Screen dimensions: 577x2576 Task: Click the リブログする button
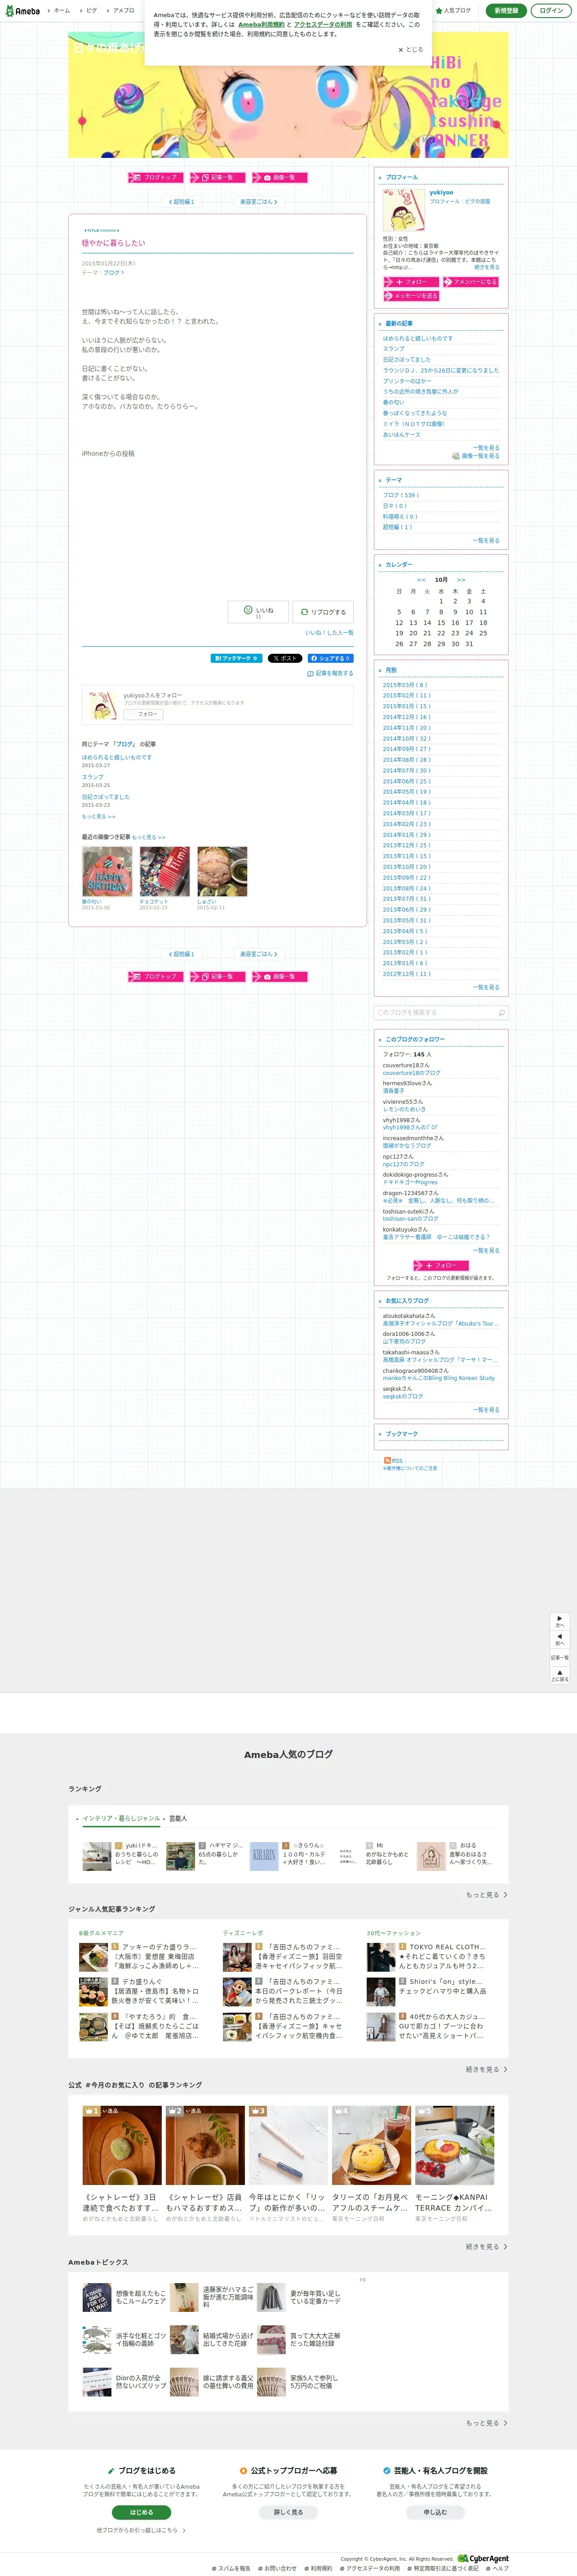tap(324, 612)
